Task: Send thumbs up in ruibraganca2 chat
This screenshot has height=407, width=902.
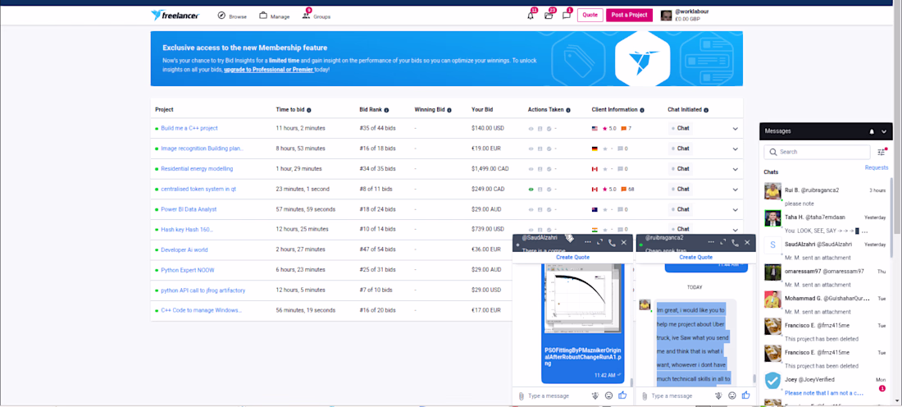Action: 746,395
